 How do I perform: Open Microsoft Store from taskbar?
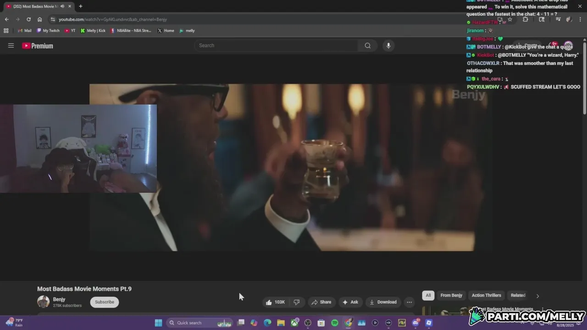tap(321, 323)
